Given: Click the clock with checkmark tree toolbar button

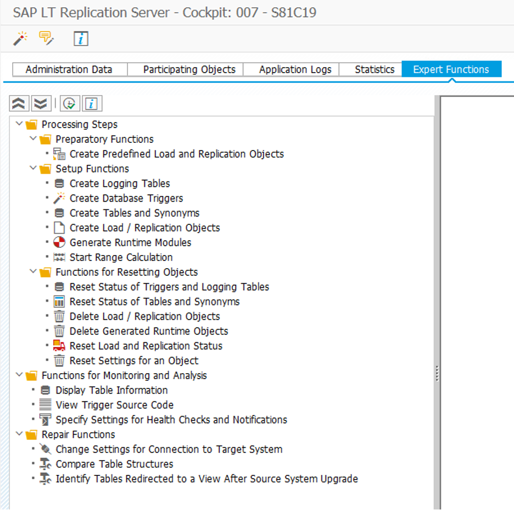Looking at the screenshot, I should [70, 104].
